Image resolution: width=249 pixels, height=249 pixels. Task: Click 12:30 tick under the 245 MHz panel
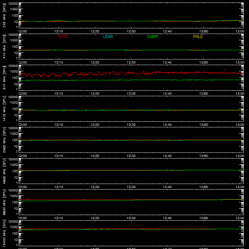(x=131, y=31)
